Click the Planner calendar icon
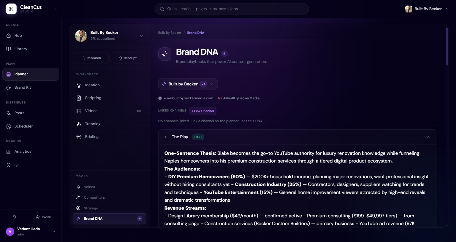 coord(9,74)
